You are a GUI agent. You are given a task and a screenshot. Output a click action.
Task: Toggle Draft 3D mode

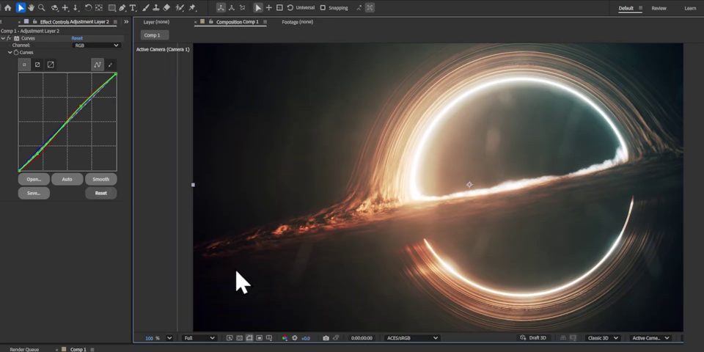coord(533,338)
